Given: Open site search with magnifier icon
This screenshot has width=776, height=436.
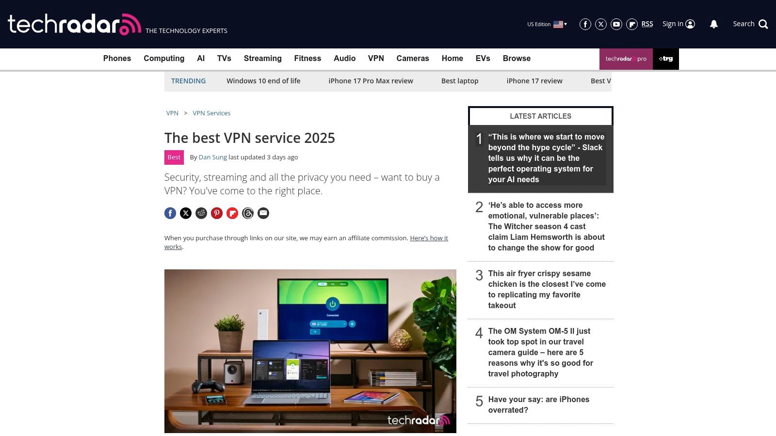Looking at the screenshot, I should [763, 24].
